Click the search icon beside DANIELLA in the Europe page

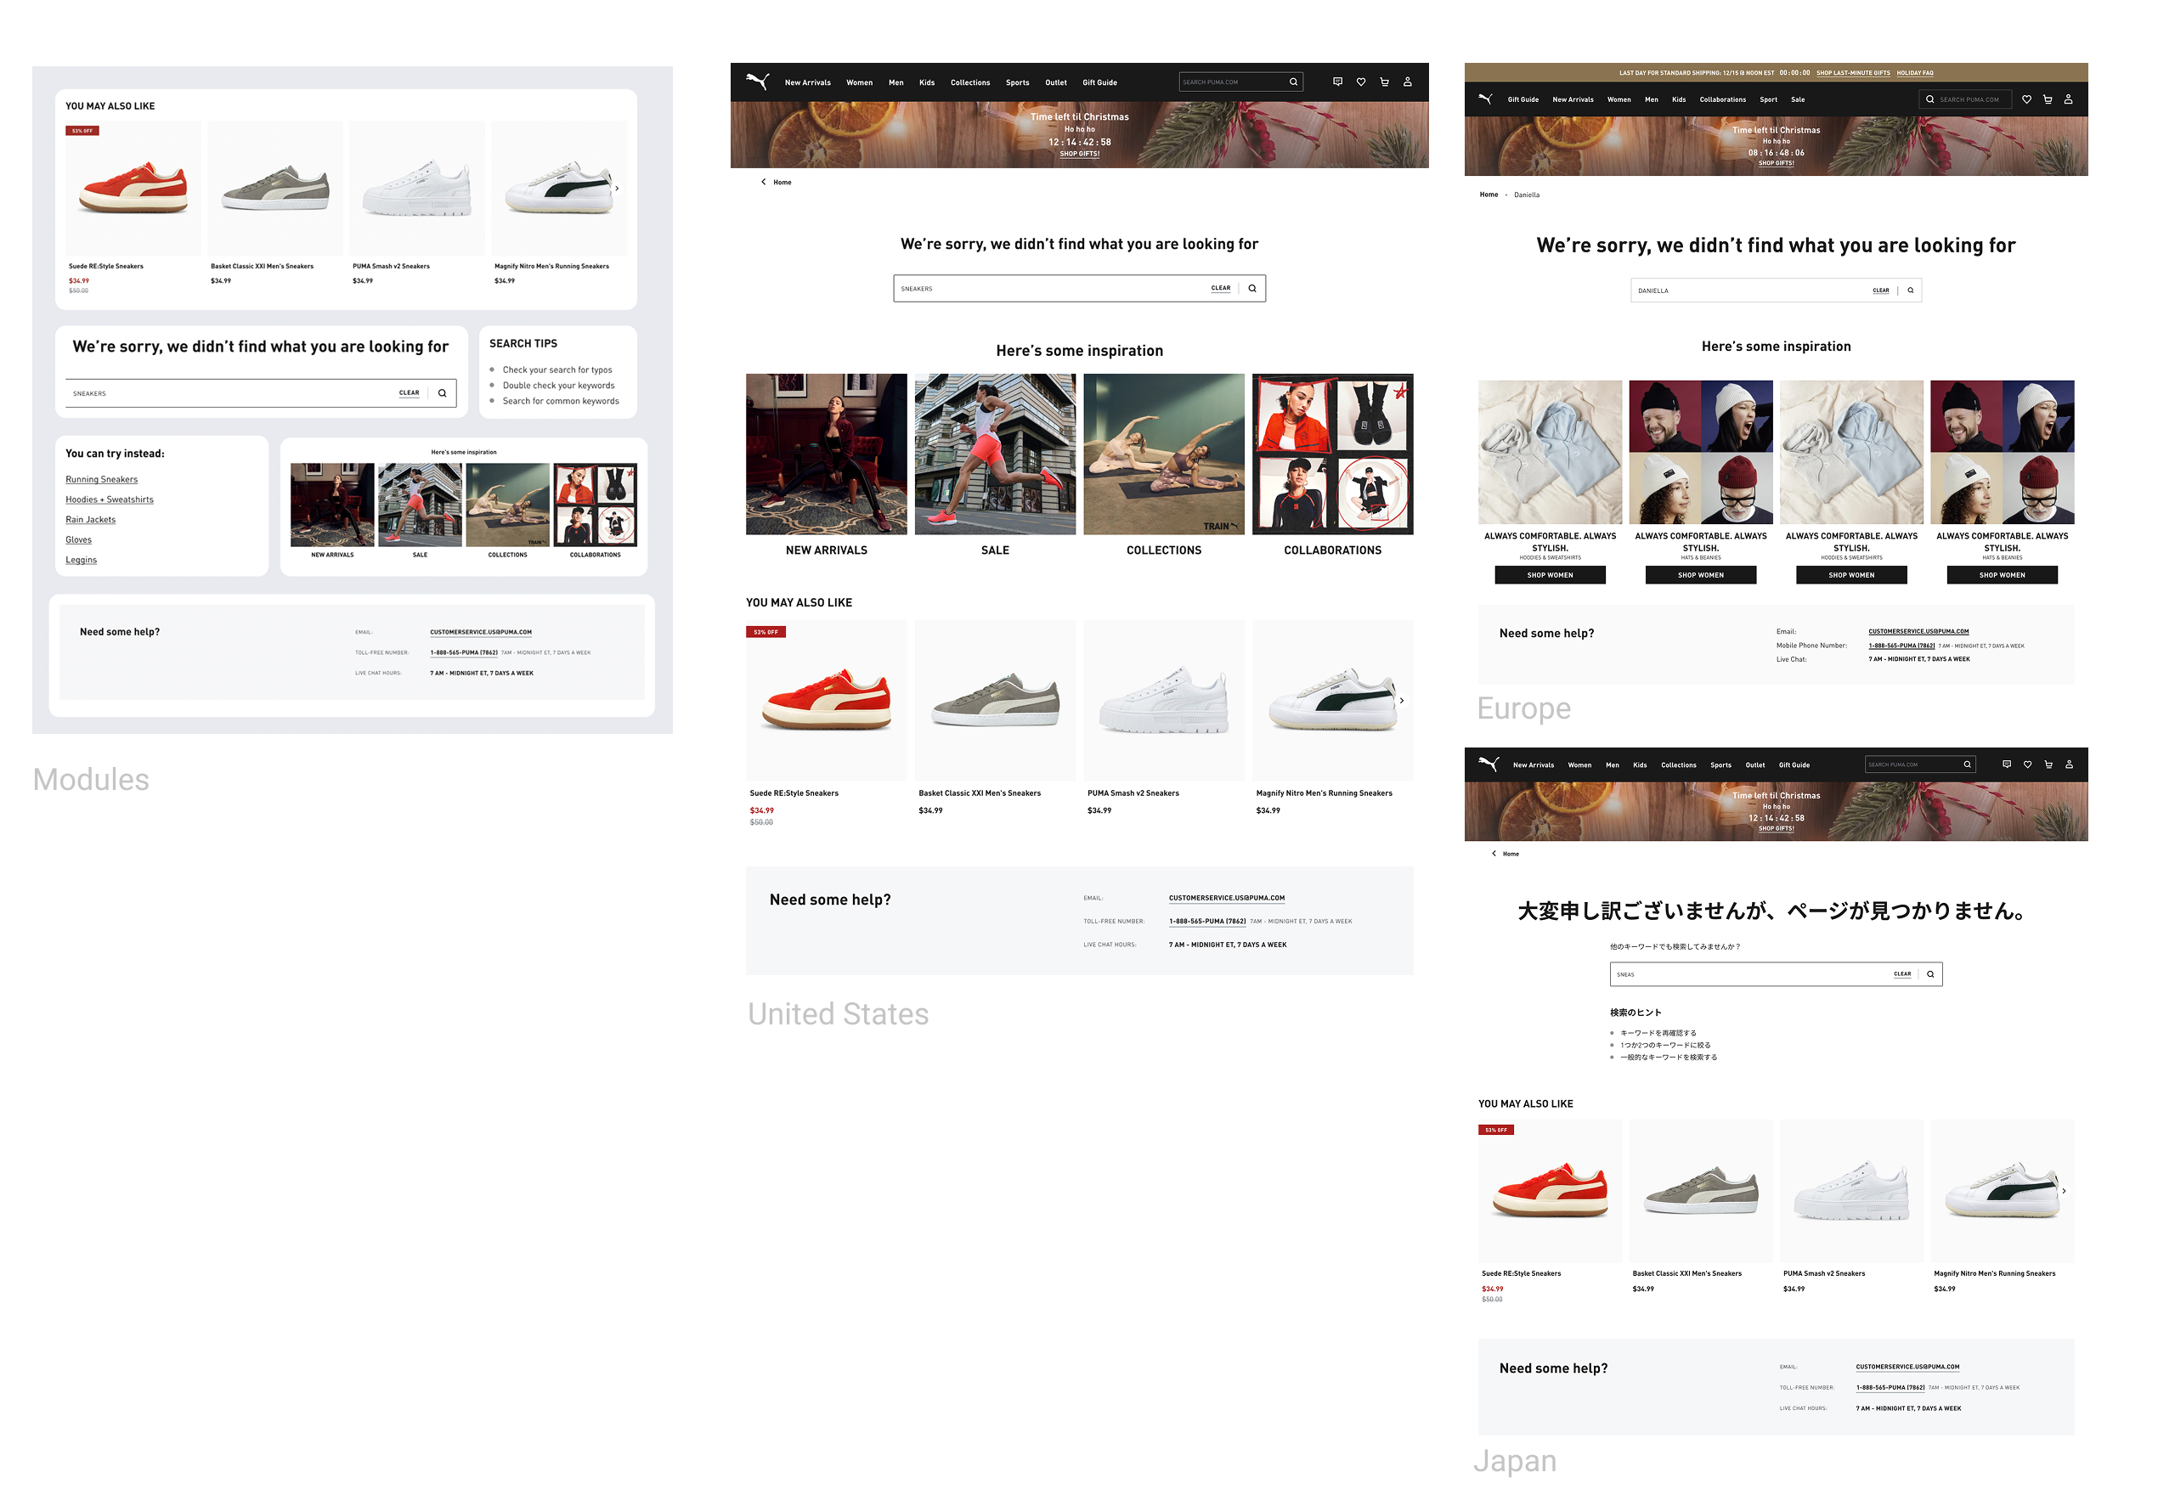pyautogui.click(x=1911, y=291)
